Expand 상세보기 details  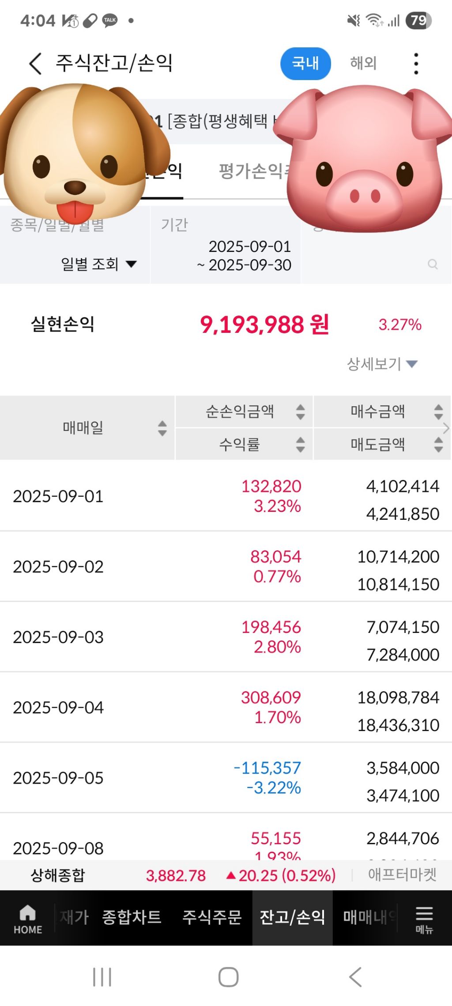(382, 364)
